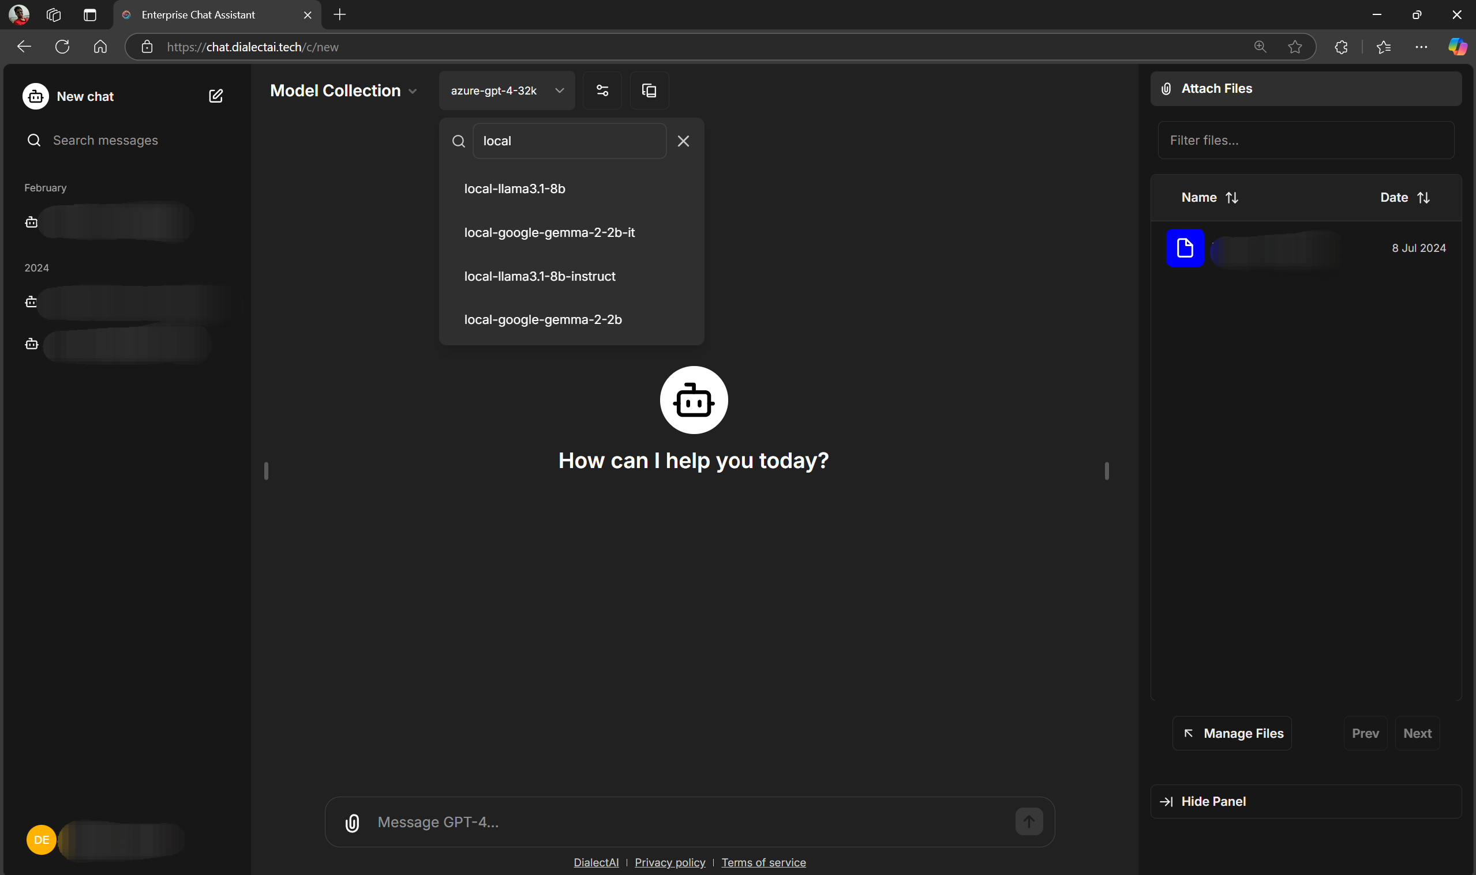Viewport: 1476px width, 875px height.
Task: Open the tab workspaces icon
Action: coord(54,15)
